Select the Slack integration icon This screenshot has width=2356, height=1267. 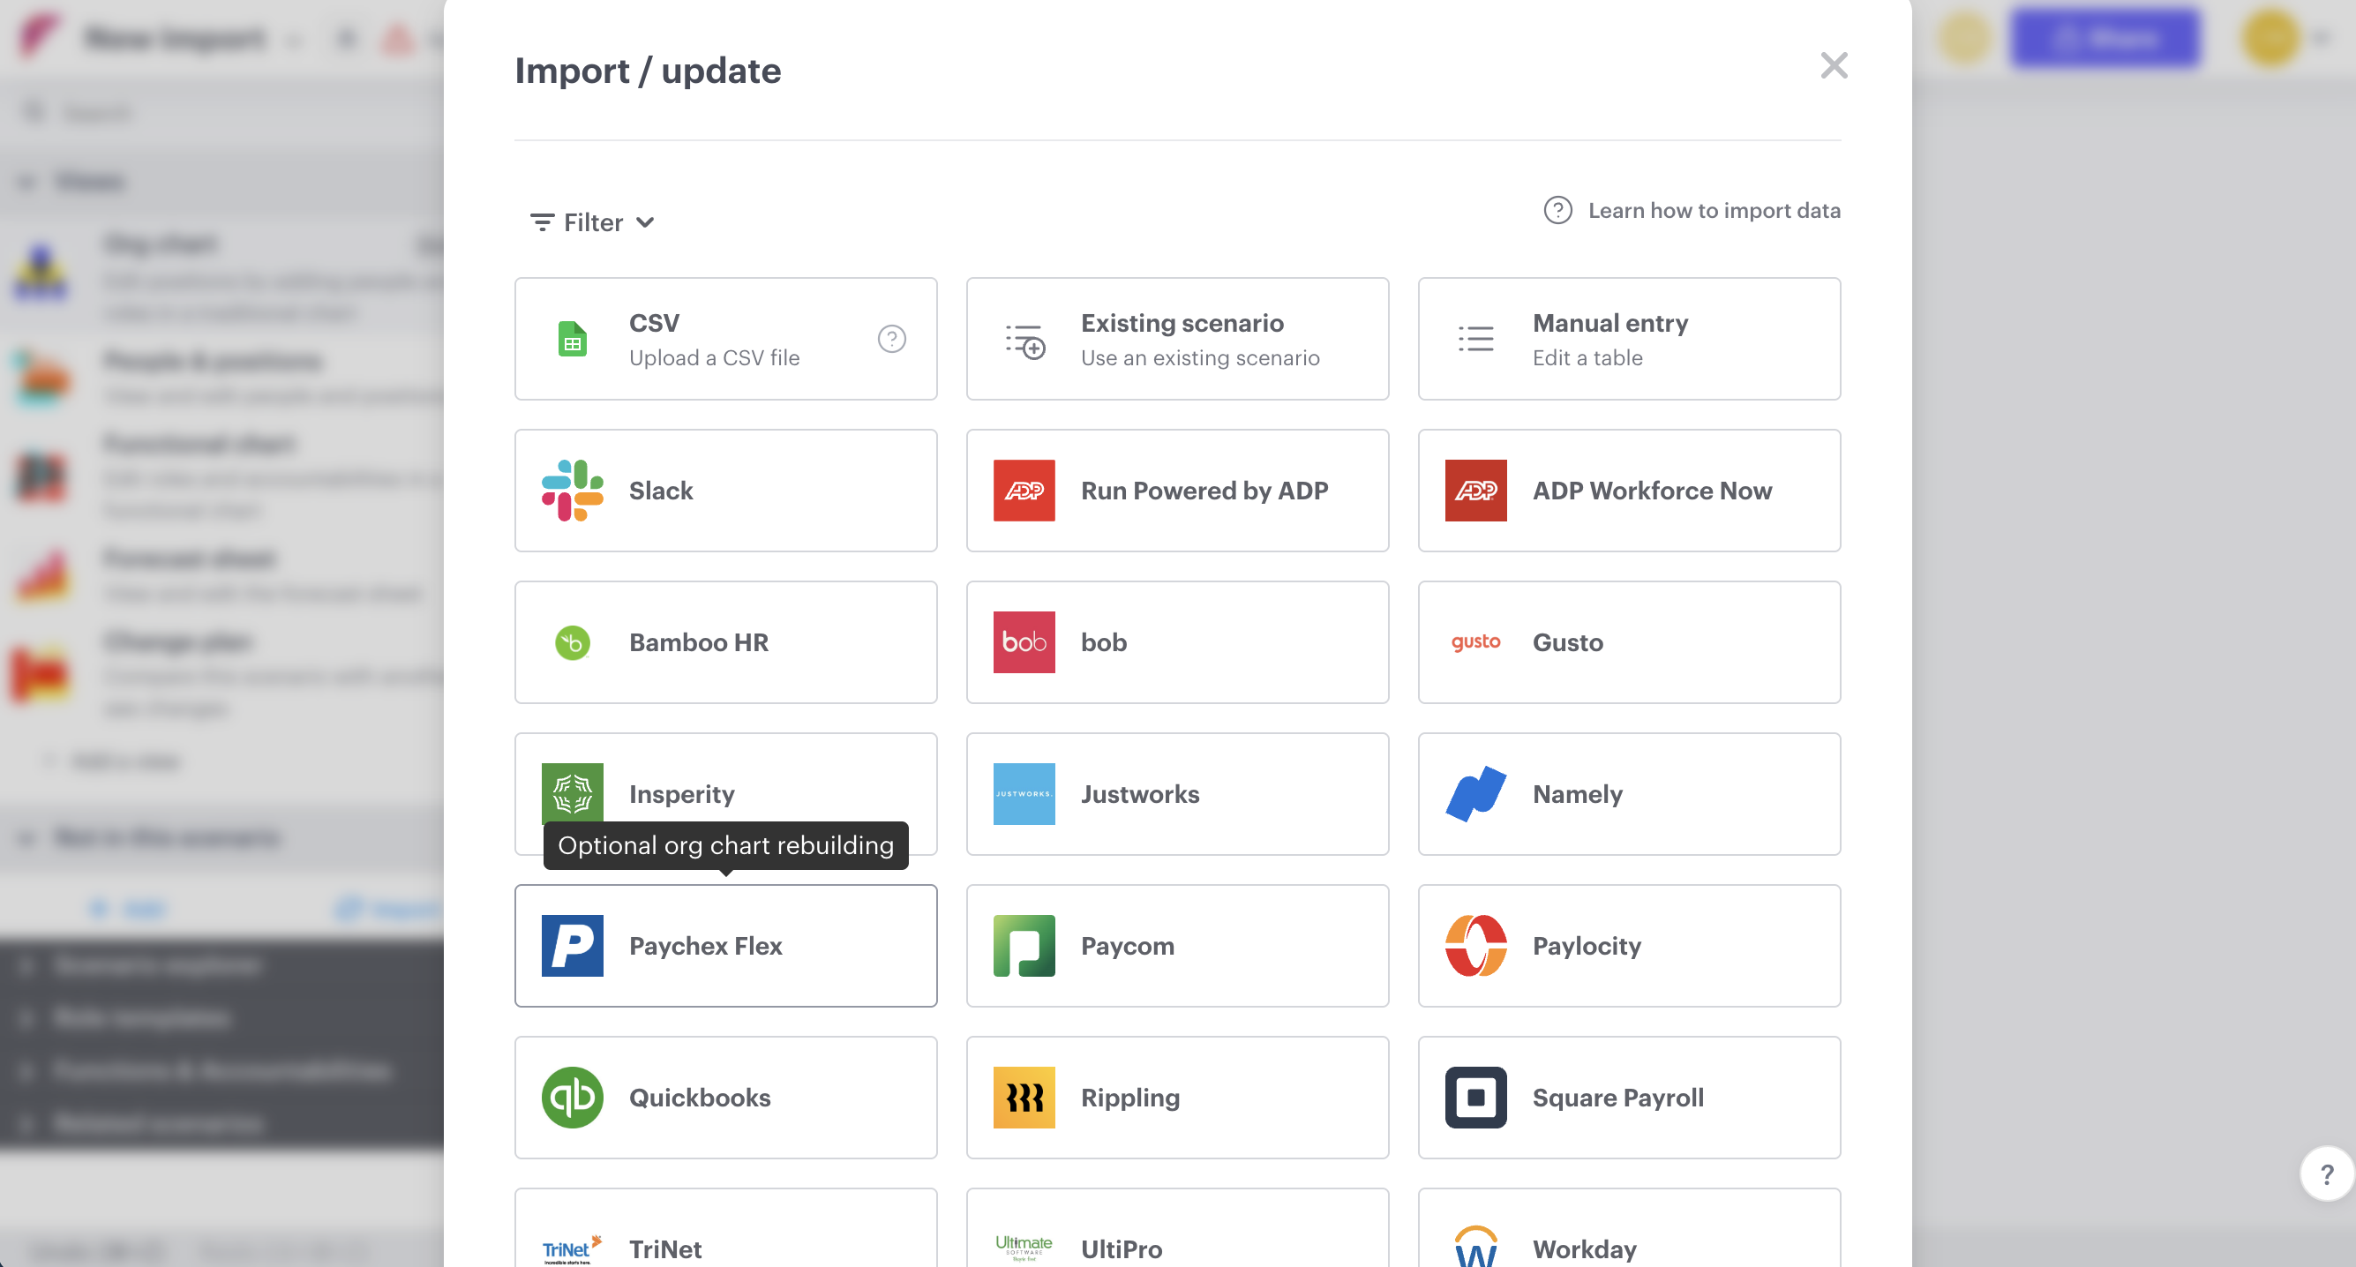(573, 491)
